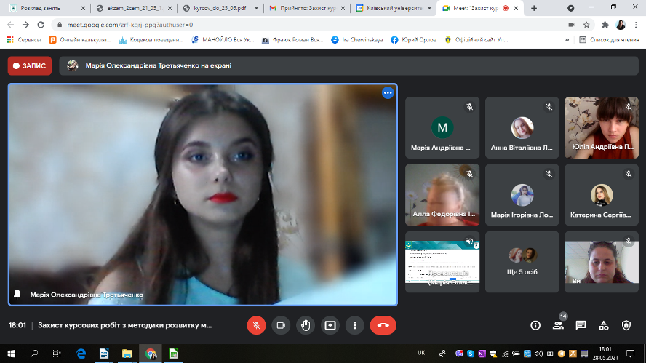
Task: Click the Present now screen share icon
Action: click(x=330, y=325)
